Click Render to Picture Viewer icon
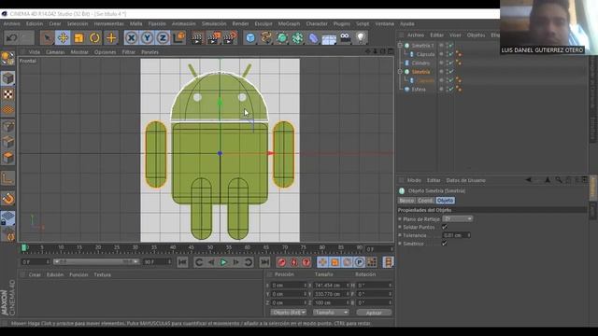Image resolution: width=598 pixels, height=336 pixels. pyautogui.click(x=214, y=37)
